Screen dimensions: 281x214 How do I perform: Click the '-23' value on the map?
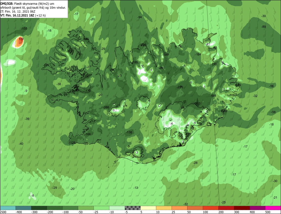(x=119, y=76)
